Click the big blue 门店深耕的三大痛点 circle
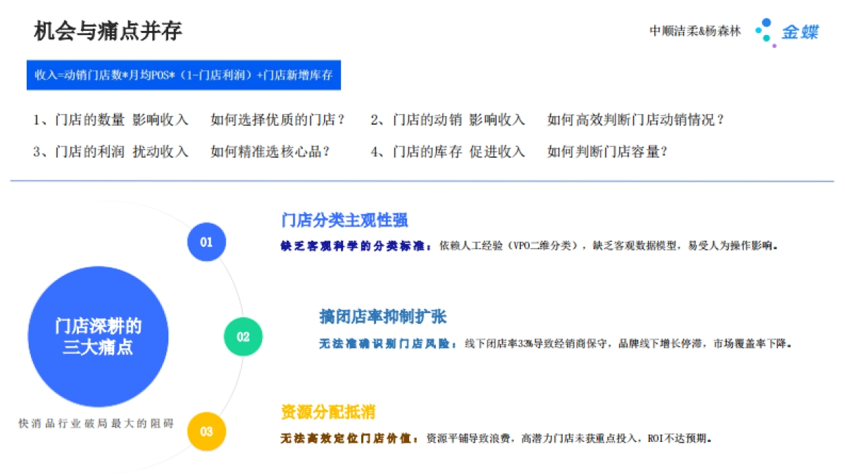 click(99, 335)
